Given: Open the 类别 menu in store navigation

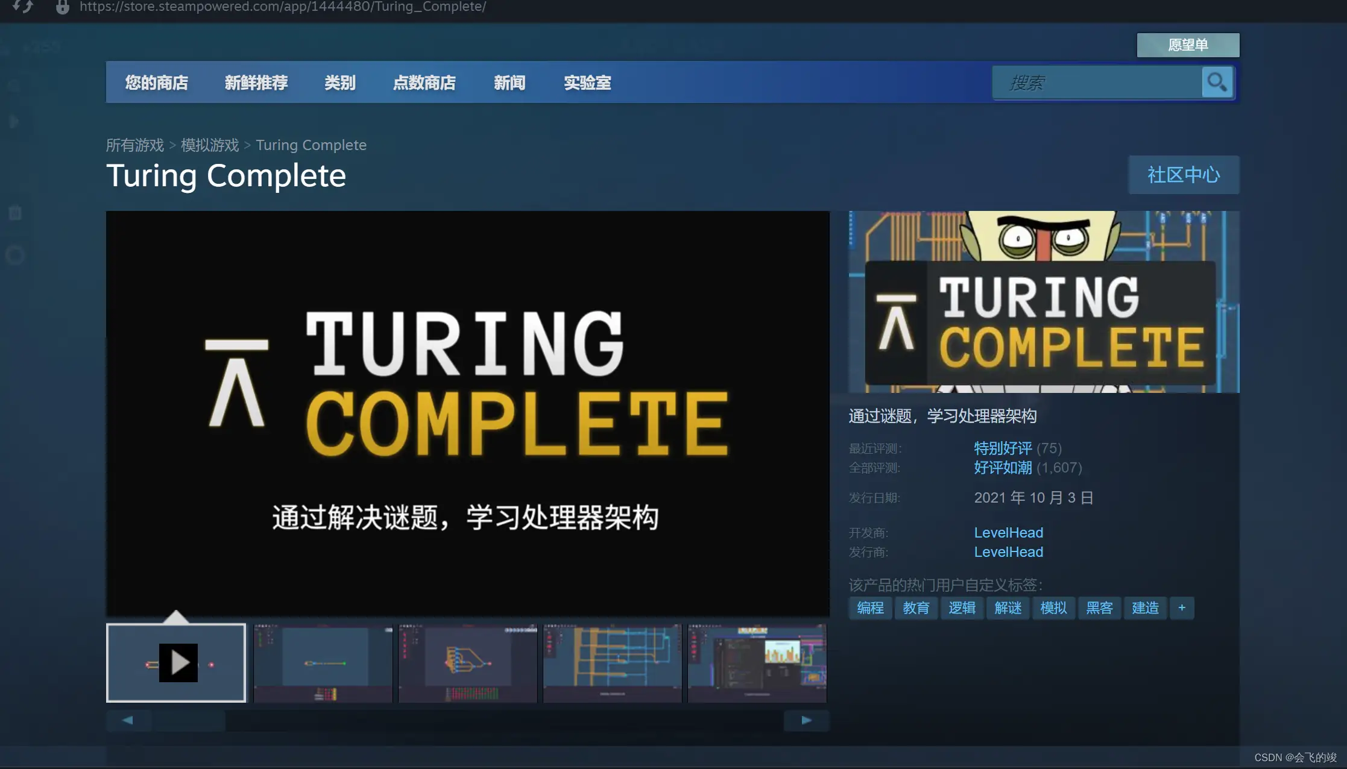Looking at the screenshot, I should point(340,83).
